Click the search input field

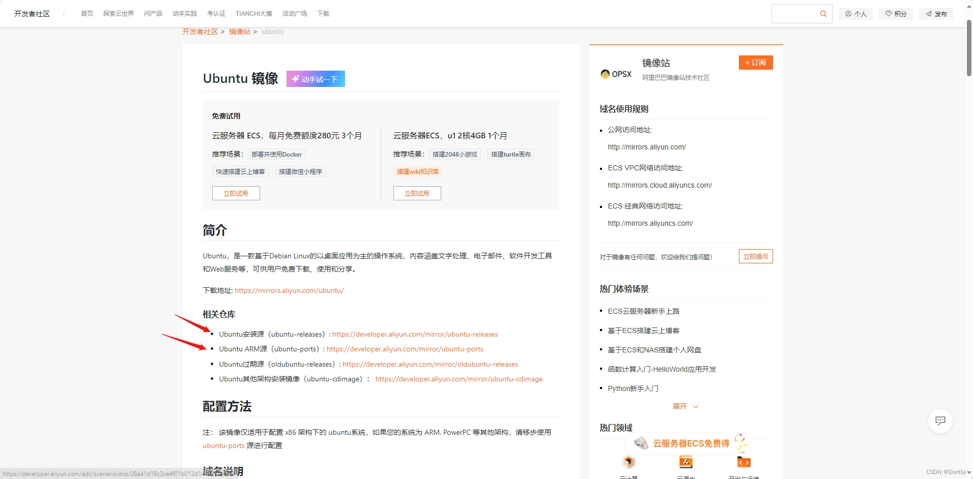(794, 14)
